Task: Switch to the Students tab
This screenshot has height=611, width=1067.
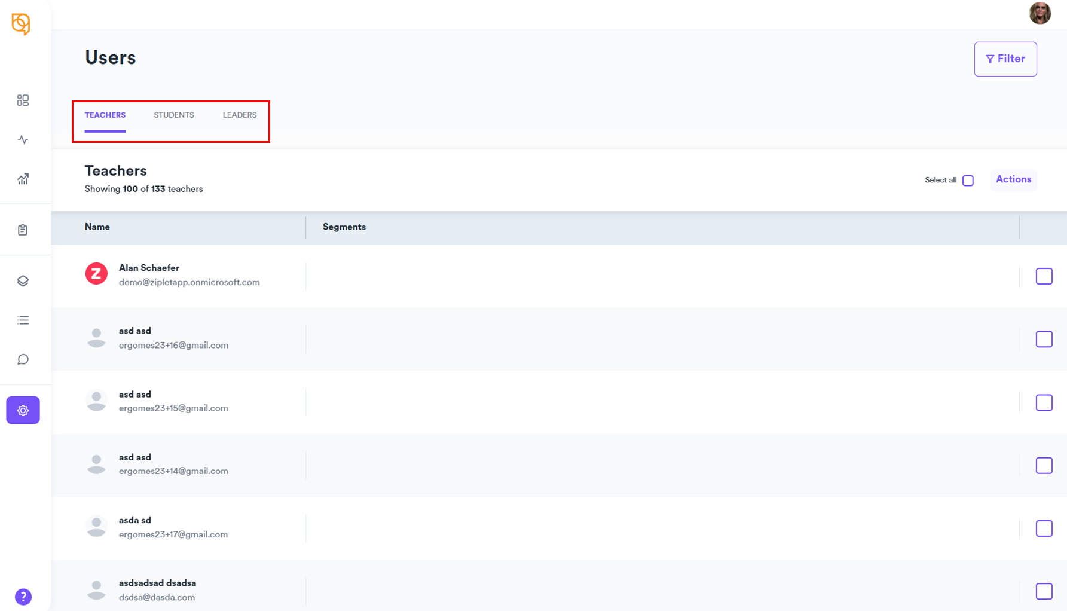Action: click(174, 115)
